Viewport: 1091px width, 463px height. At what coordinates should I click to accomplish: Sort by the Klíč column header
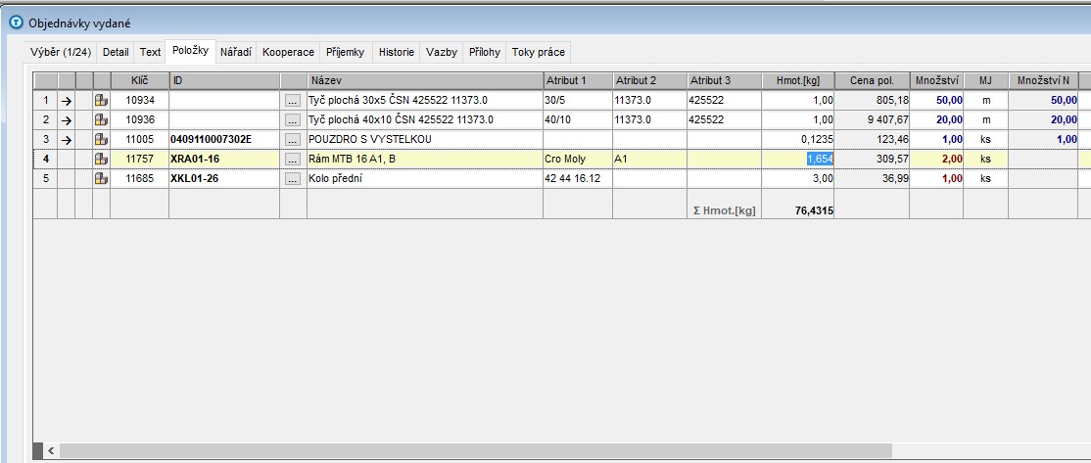tap(139, 80)
